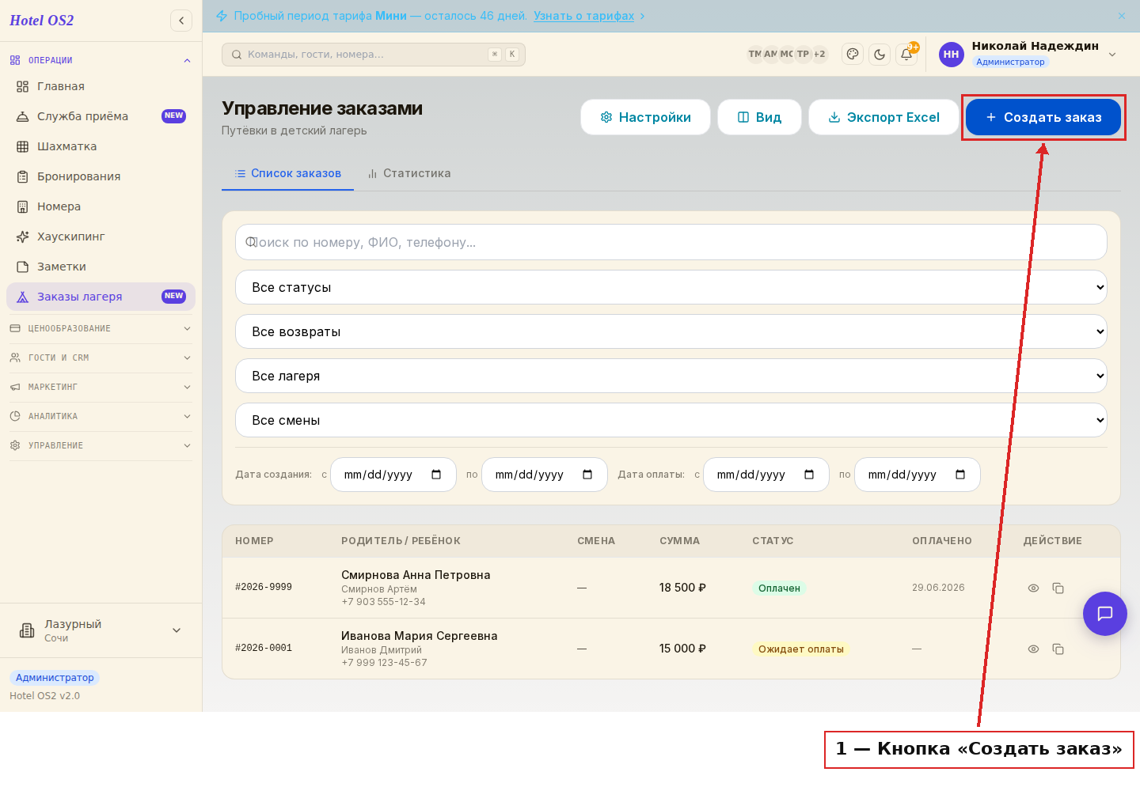Toggle dark mode moon icon
The width and height of the screenshot is (1140, 787).
click(x=880, y=55)
